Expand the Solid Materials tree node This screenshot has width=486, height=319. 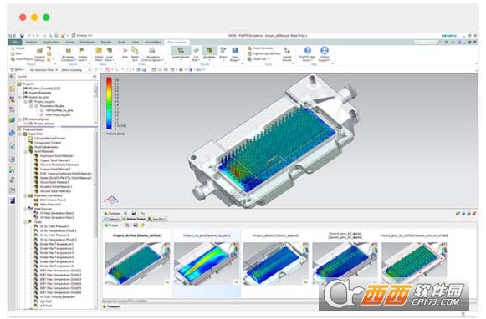(26, 152)
